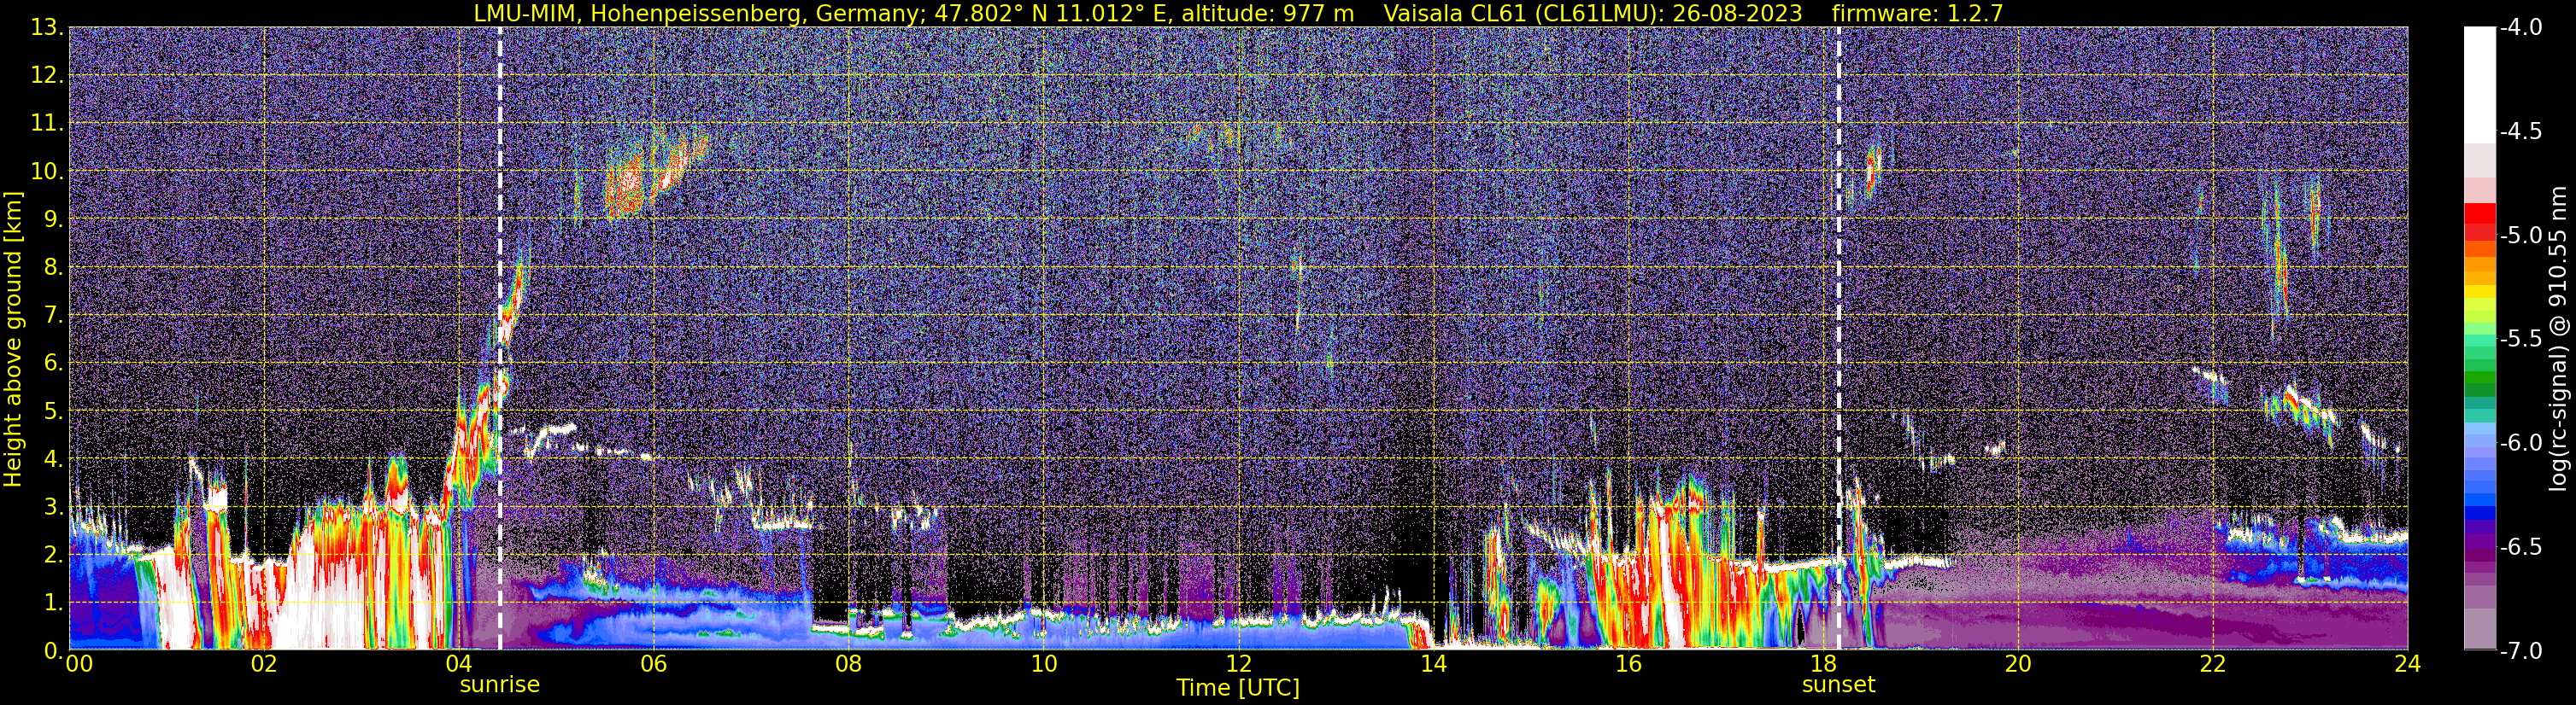Click the 'sunset' label below the axis
The width and height of the screenshot is (2576, 705).
click(x=1838, y=685)
